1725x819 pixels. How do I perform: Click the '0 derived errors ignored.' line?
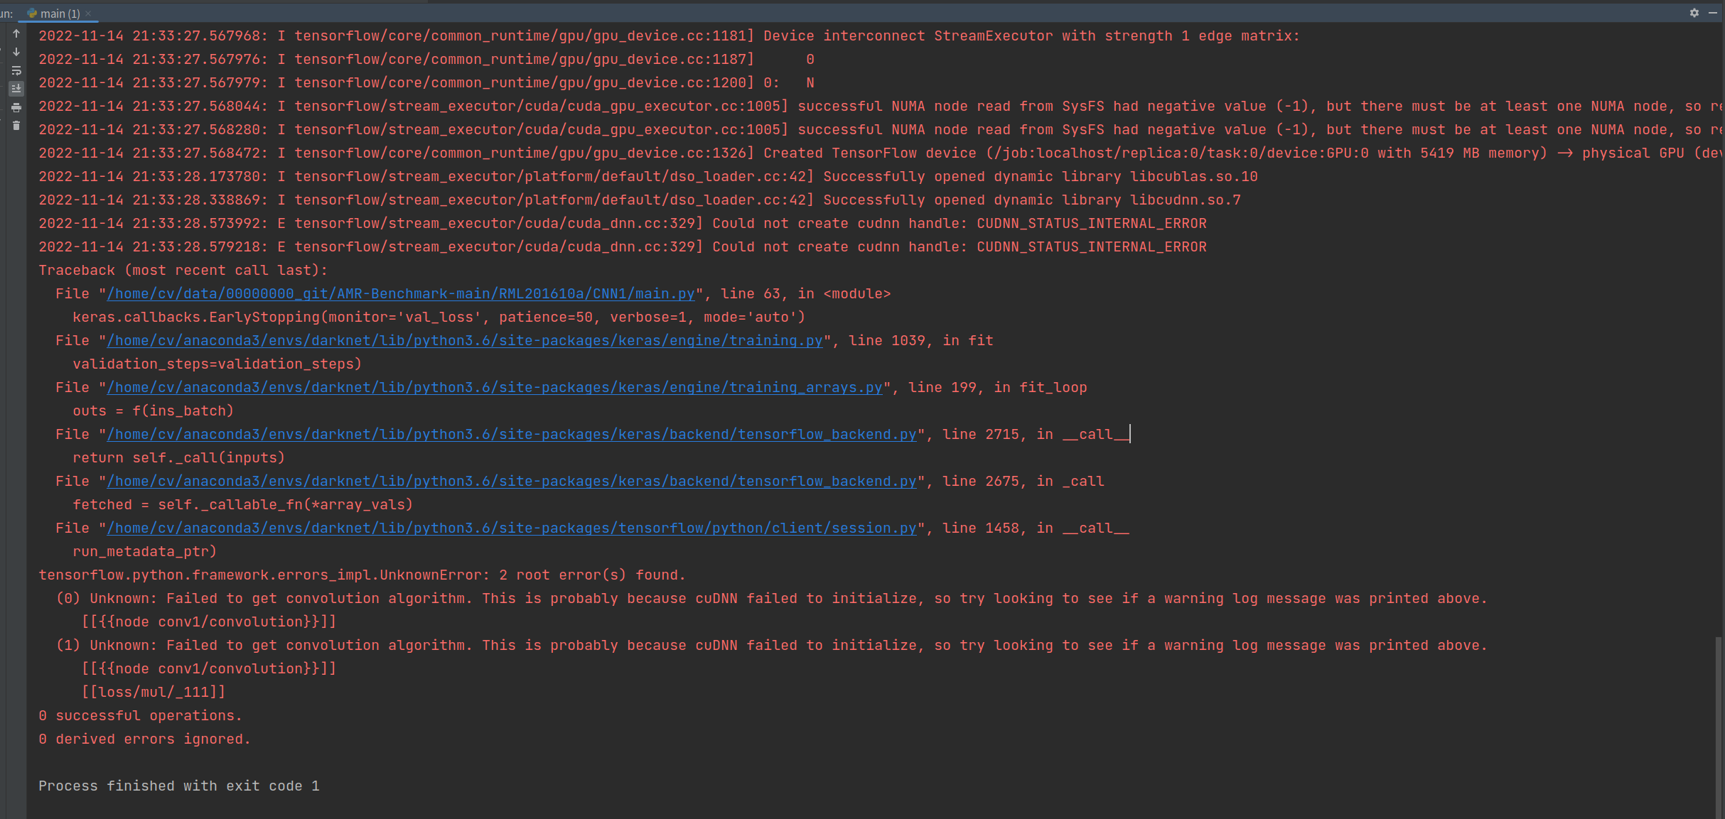(145, 739)
